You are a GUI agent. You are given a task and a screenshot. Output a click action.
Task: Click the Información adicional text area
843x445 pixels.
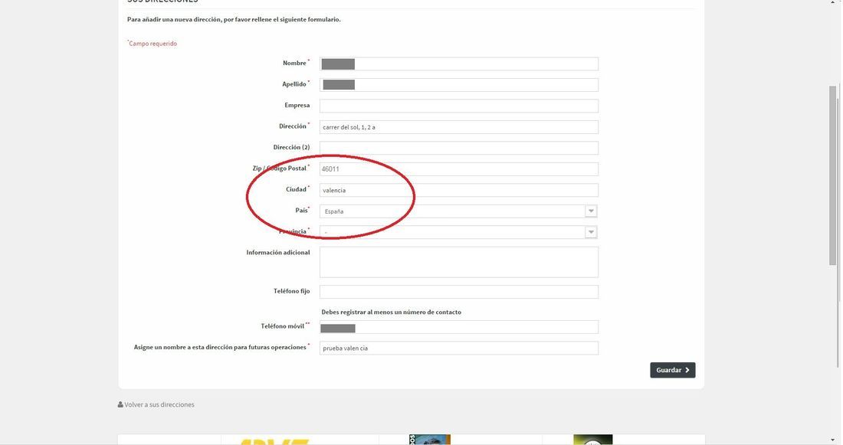[x=458, y=262]
